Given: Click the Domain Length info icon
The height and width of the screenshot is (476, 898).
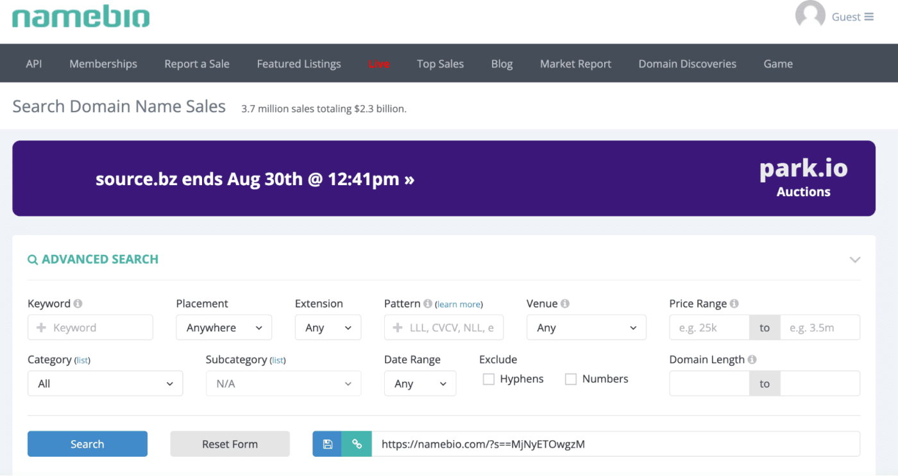Looking at the screenshot, I should pyautogui.click(x=752, y=359).
